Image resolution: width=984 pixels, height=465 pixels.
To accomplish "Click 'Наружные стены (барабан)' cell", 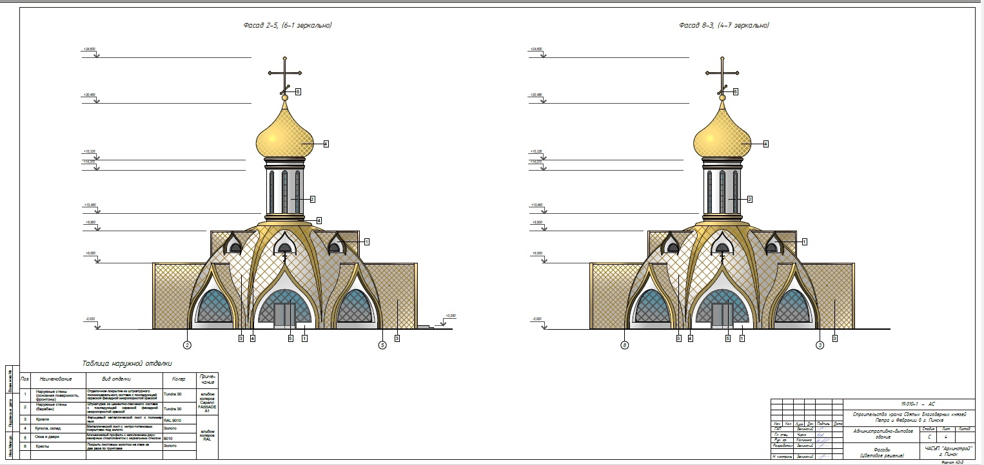I will tap(59, 407).
